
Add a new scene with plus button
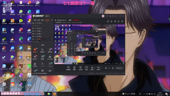(x=52, y=20)
